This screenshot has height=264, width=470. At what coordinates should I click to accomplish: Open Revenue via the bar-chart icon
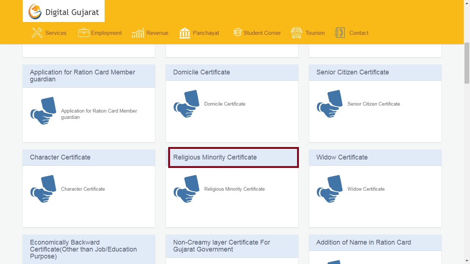[137, 33]
